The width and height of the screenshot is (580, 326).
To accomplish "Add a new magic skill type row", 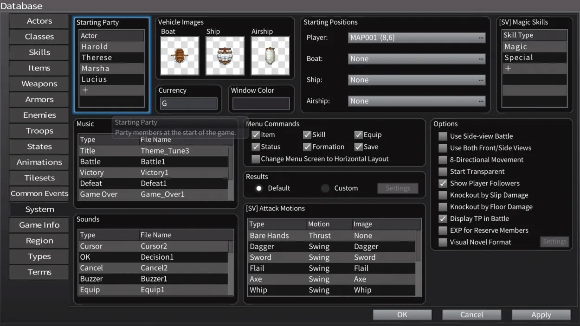I will (x=508, y=69).
